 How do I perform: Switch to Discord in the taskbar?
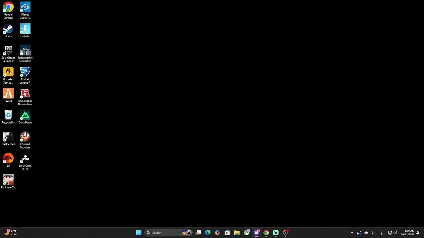(x=256, y=233)
